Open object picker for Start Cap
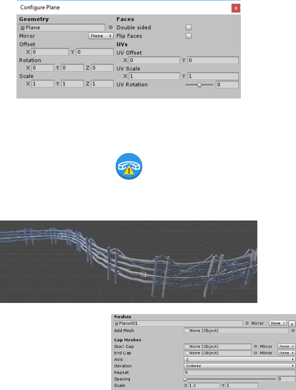Viewport: 296px width, 390px height. pos(255,346)
